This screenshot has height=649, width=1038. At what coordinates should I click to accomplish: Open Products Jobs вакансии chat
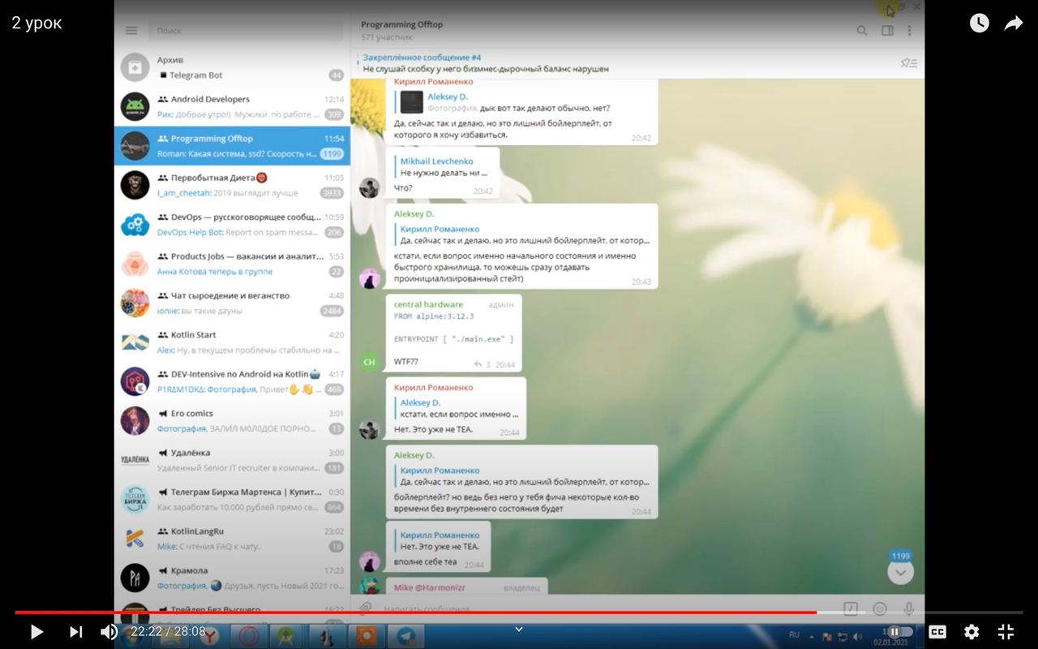pos(232,264)
